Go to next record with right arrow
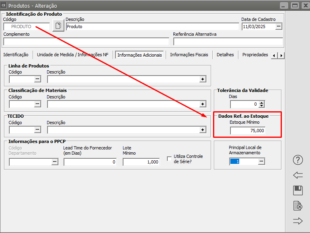Viewport: 310px width, 233px height. coord(298,221)
